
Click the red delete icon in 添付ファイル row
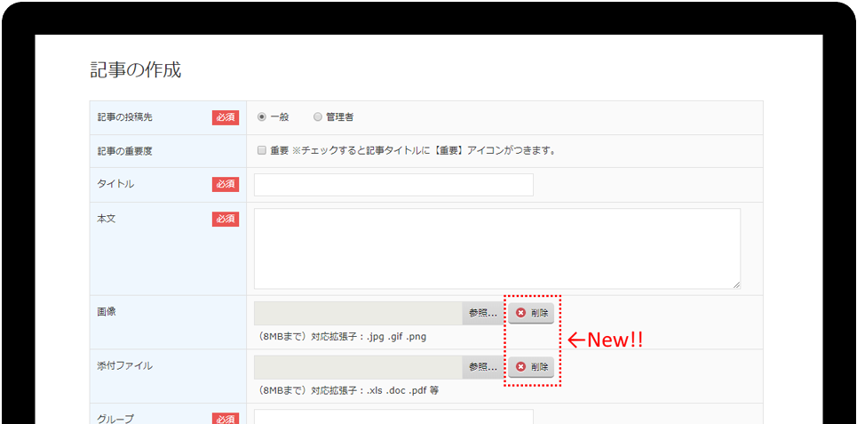pos(521,366)
